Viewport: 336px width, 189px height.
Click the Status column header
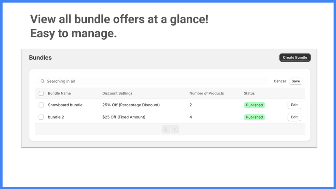tap(249, 93)
